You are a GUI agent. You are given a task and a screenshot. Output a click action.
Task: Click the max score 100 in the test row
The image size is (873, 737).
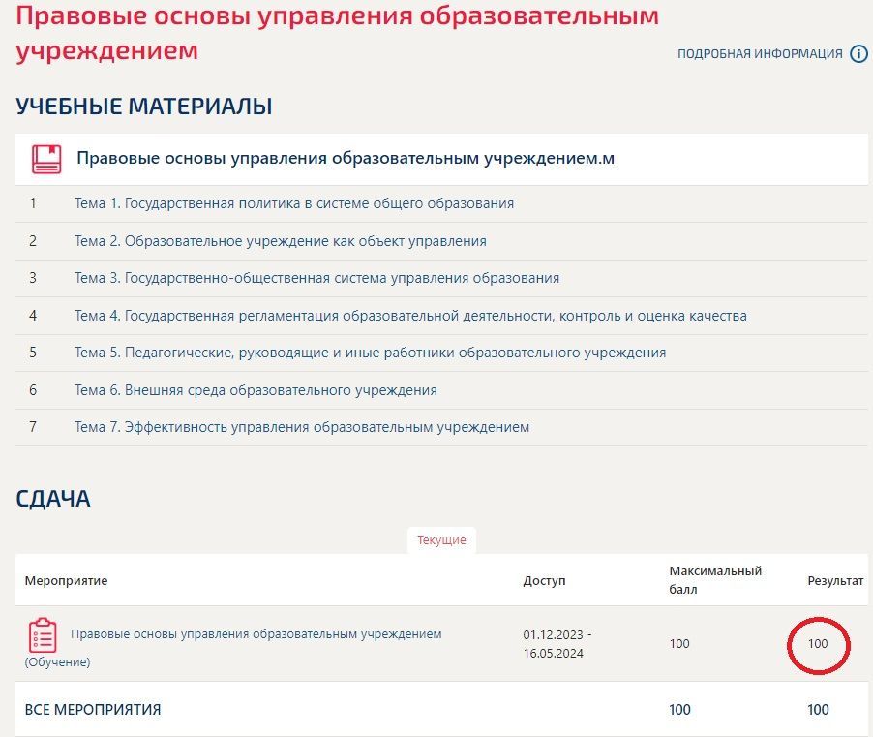click(x=679, y=643)
